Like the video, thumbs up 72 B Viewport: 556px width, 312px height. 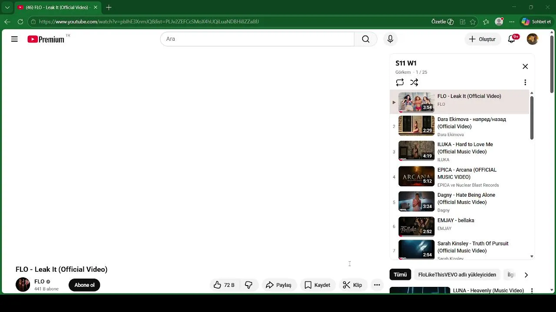click(224, 285)
